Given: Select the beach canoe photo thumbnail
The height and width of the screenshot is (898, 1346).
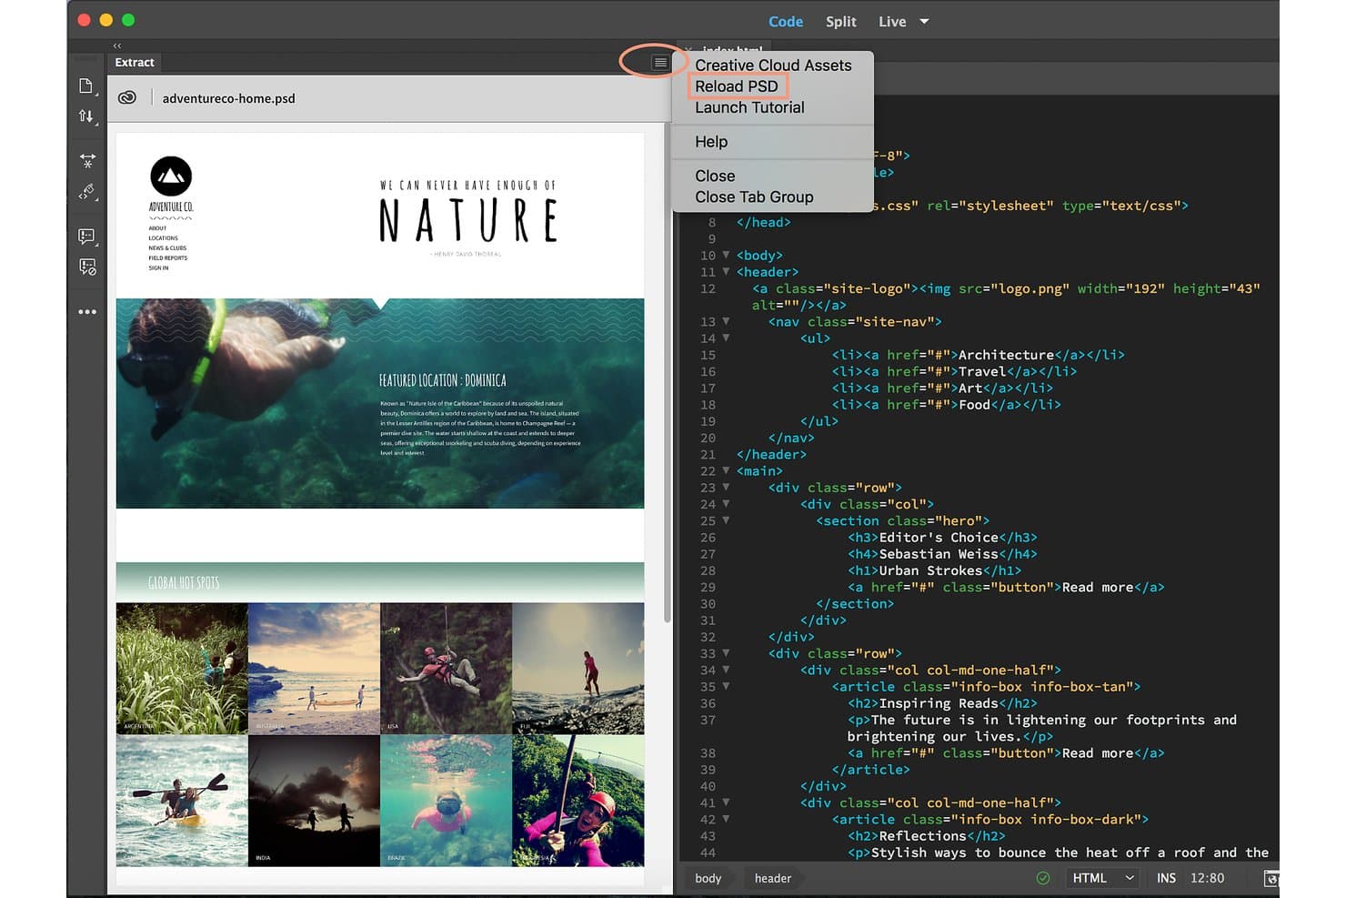Looking at the screenshot, I should coord(314,668).
